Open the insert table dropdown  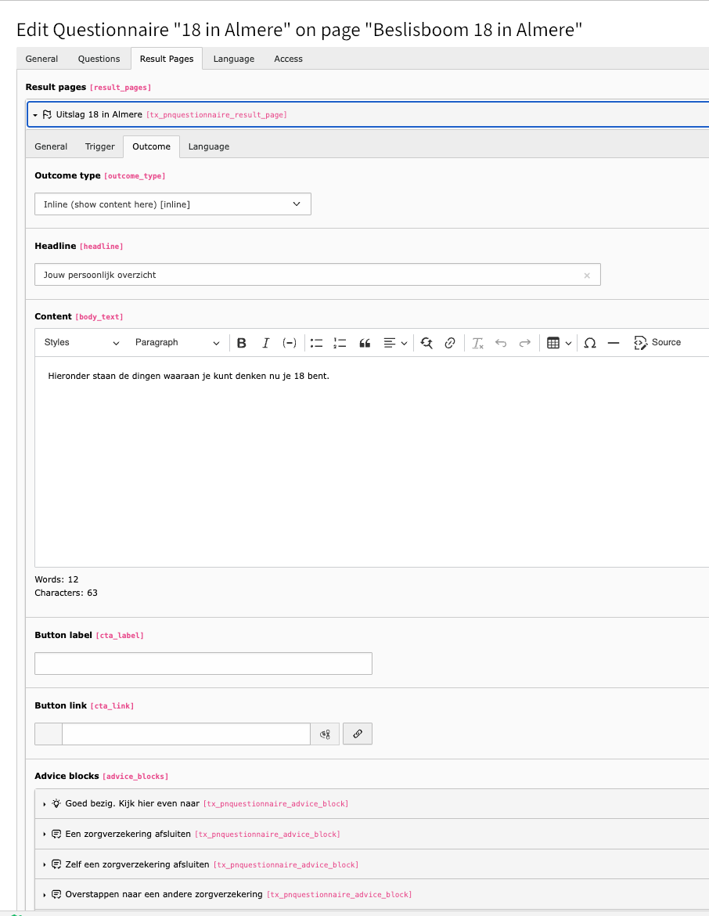click(559, 343)
